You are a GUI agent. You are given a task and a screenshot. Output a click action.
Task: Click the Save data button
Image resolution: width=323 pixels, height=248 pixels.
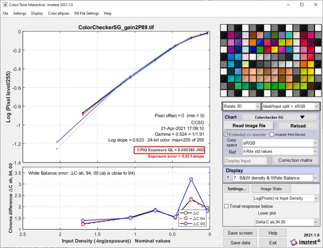coord(240,243)
